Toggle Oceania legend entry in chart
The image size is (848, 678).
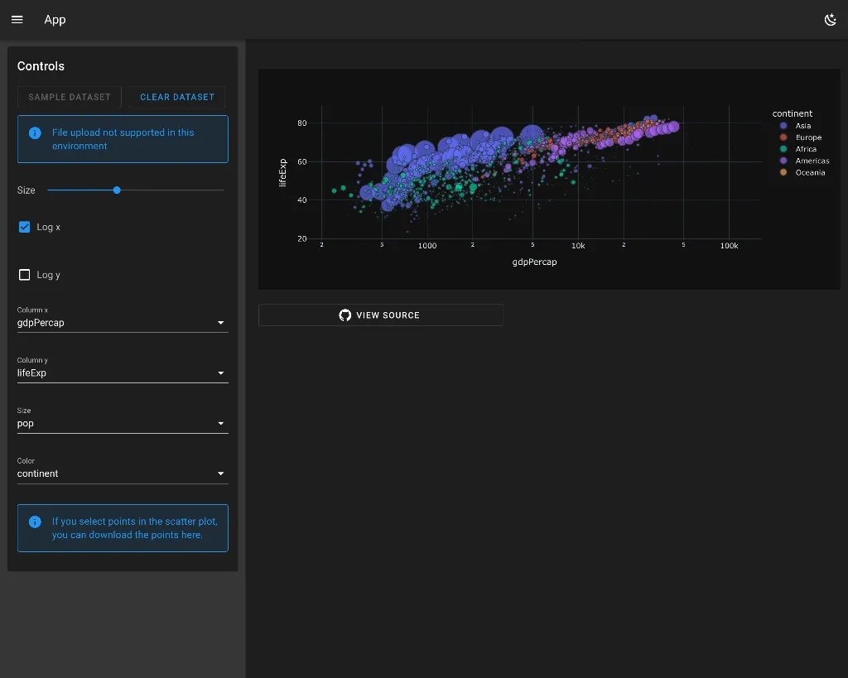(x=809, y=172)
